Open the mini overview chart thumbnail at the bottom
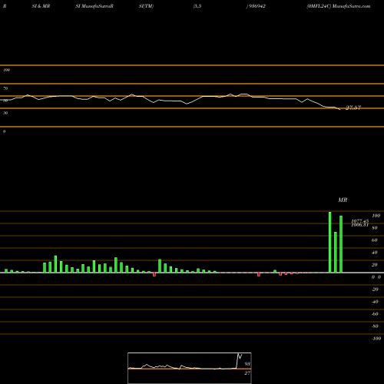The height and width of the screenshot is (384, 384). click(x=190, y=368)
